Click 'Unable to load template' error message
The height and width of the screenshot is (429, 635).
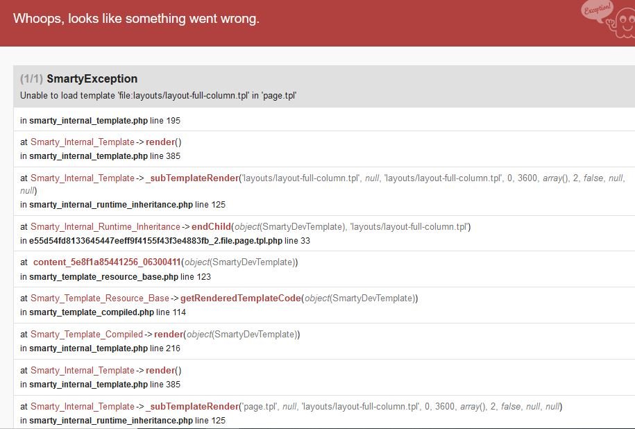(x=158, y=96)
